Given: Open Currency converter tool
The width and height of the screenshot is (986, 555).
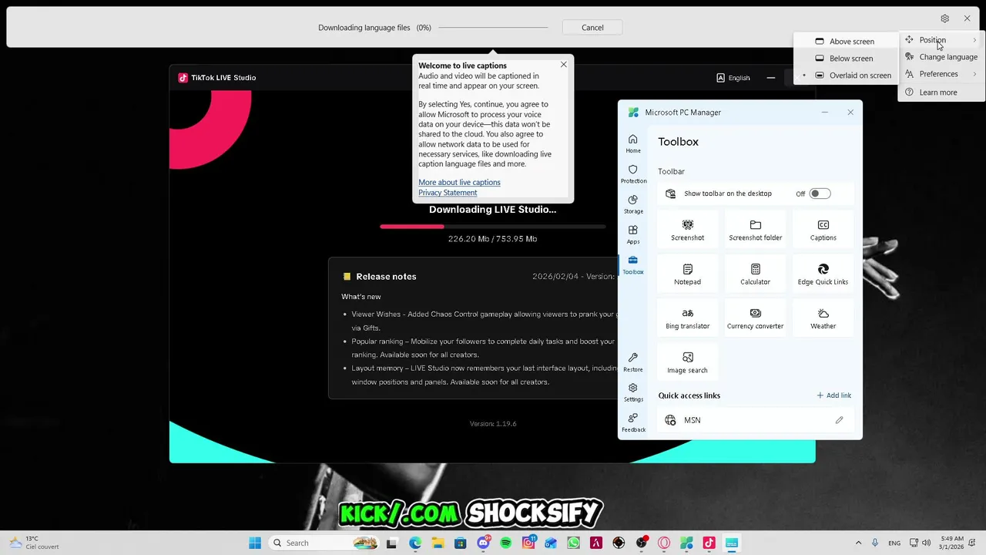Looking at the screenshot, I should 755,318.
